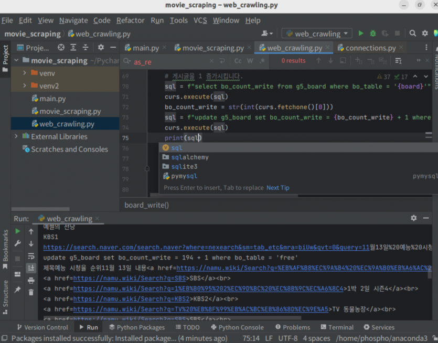Toggle pin tab in Run panel
The height and width of the screenshot is (343, 438).
point(18,290)
